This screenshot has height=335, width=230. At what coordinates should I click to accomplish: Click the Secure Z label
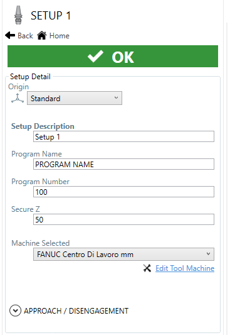point(26,209)
